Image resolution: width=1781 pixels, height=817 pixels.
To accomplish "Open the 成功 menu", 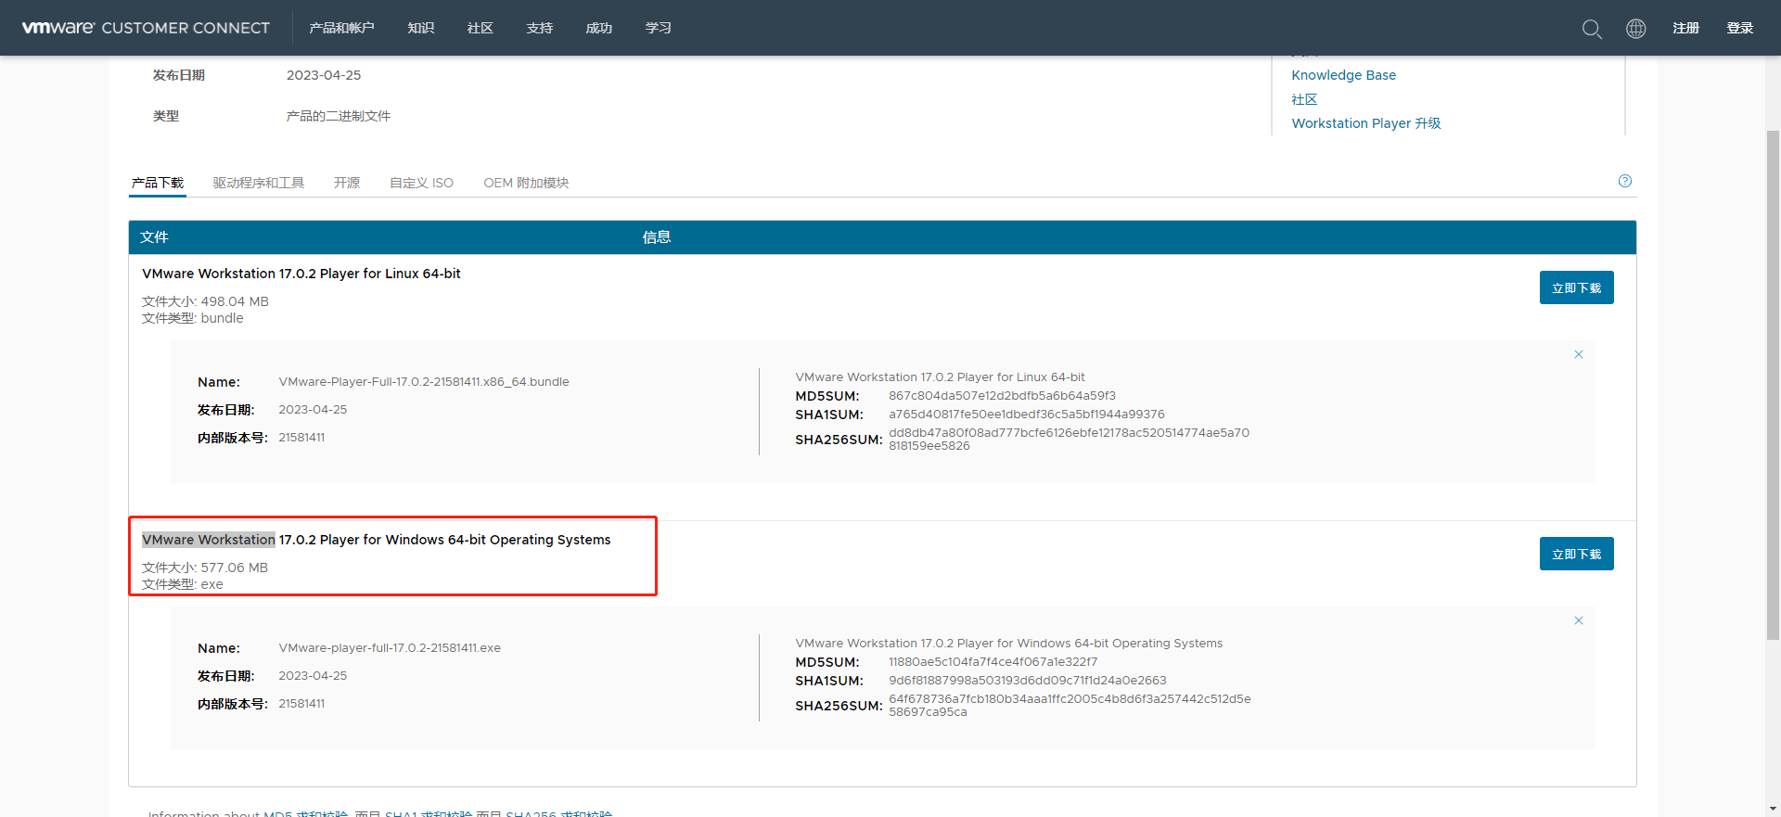I will click(x=599, y=28).
